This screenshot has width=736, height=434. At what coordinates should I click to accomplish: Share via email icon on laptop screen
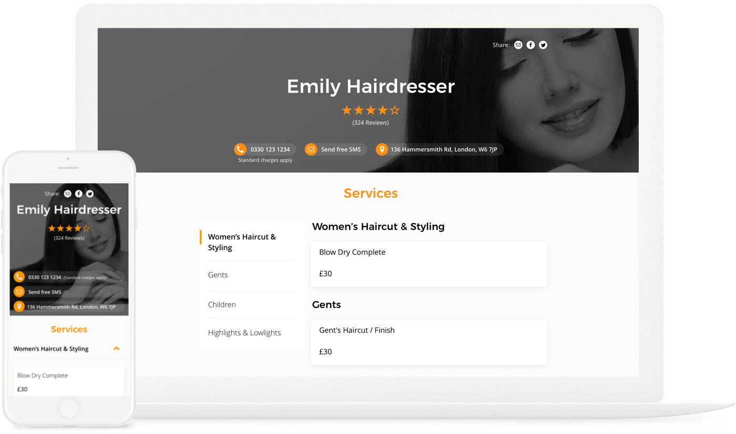518,45
